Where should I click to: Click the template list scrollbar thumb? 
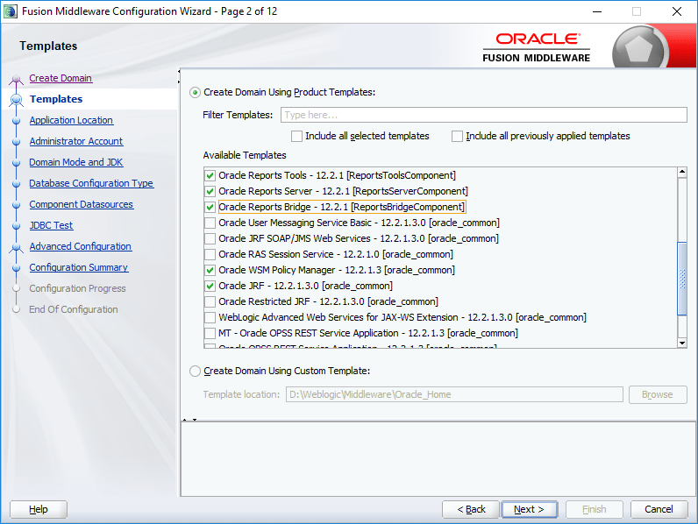coord(682,279)
